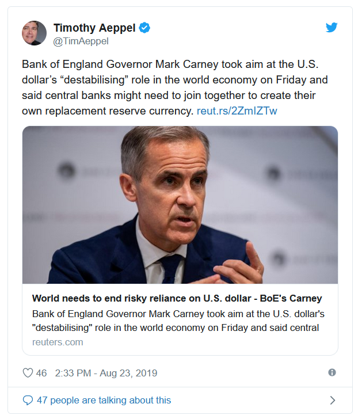Screen dimensions: 358x419
Task: Click the Twitter bird logo
Action: [x=332, y=27]
